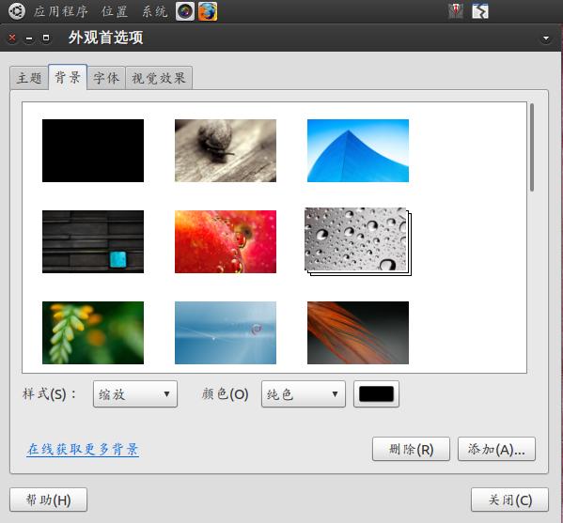The width and height of the screenshot is (563, 523).
Task: Open the 颜色 dropdown showing 纯色
Action: pyautogui.click(x=304, y=393)
